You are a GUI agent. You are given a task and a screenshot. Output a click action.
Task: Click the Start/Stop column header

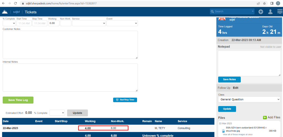[61, 121]
